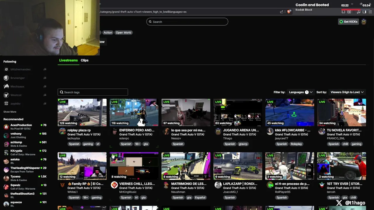
Task: Switch to the Livestreams tab
Action: coord(68,60)
